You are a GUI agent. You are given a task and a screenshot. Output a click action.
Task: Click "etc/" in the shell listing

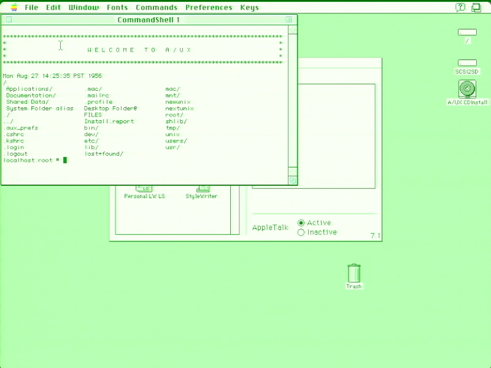[91, 141]
